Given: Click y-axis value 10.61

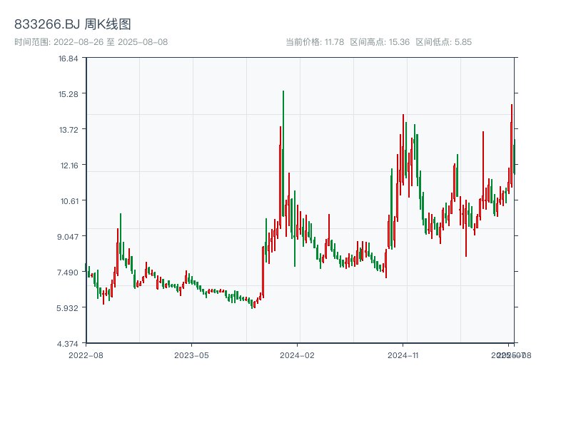Looking at the screenshot, I should pyautogui.click(x=69, y=201).
